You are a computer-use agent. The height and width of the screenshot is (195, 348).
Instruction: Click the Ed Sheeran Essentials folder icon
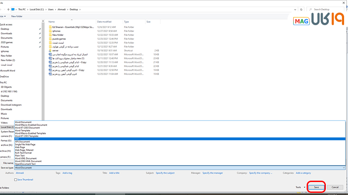point(50,27)
